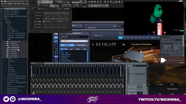The image size is (186, 104).
Task: Open the Keyscape SETTINGS tab
Action: (160, 84)
